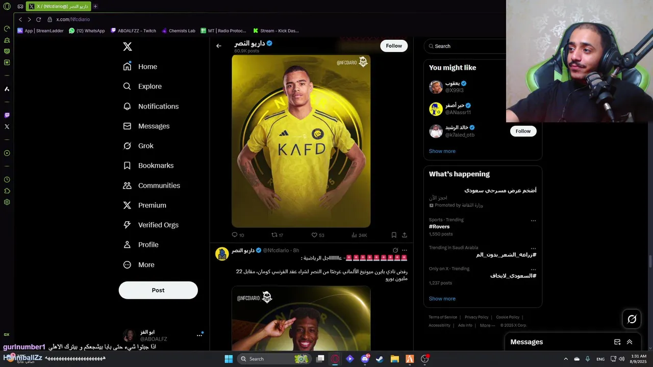
Task: Launch Steam from the taskbar
Action: click(x=380, y=359)
